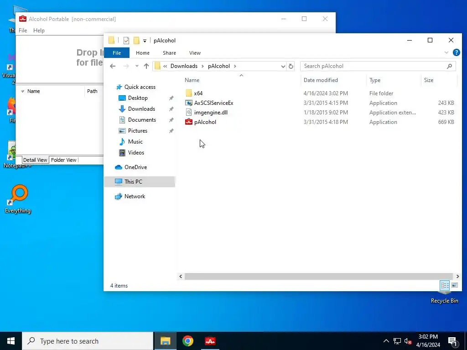Open the Windows Start menu
The image size is (467, 350).
coord(11,341)
